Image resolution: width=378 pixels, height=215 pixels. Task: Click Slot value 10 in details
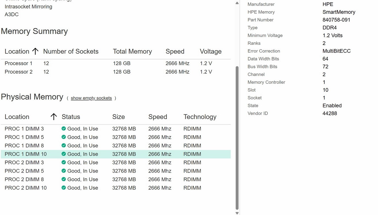[x=325, y=90]
